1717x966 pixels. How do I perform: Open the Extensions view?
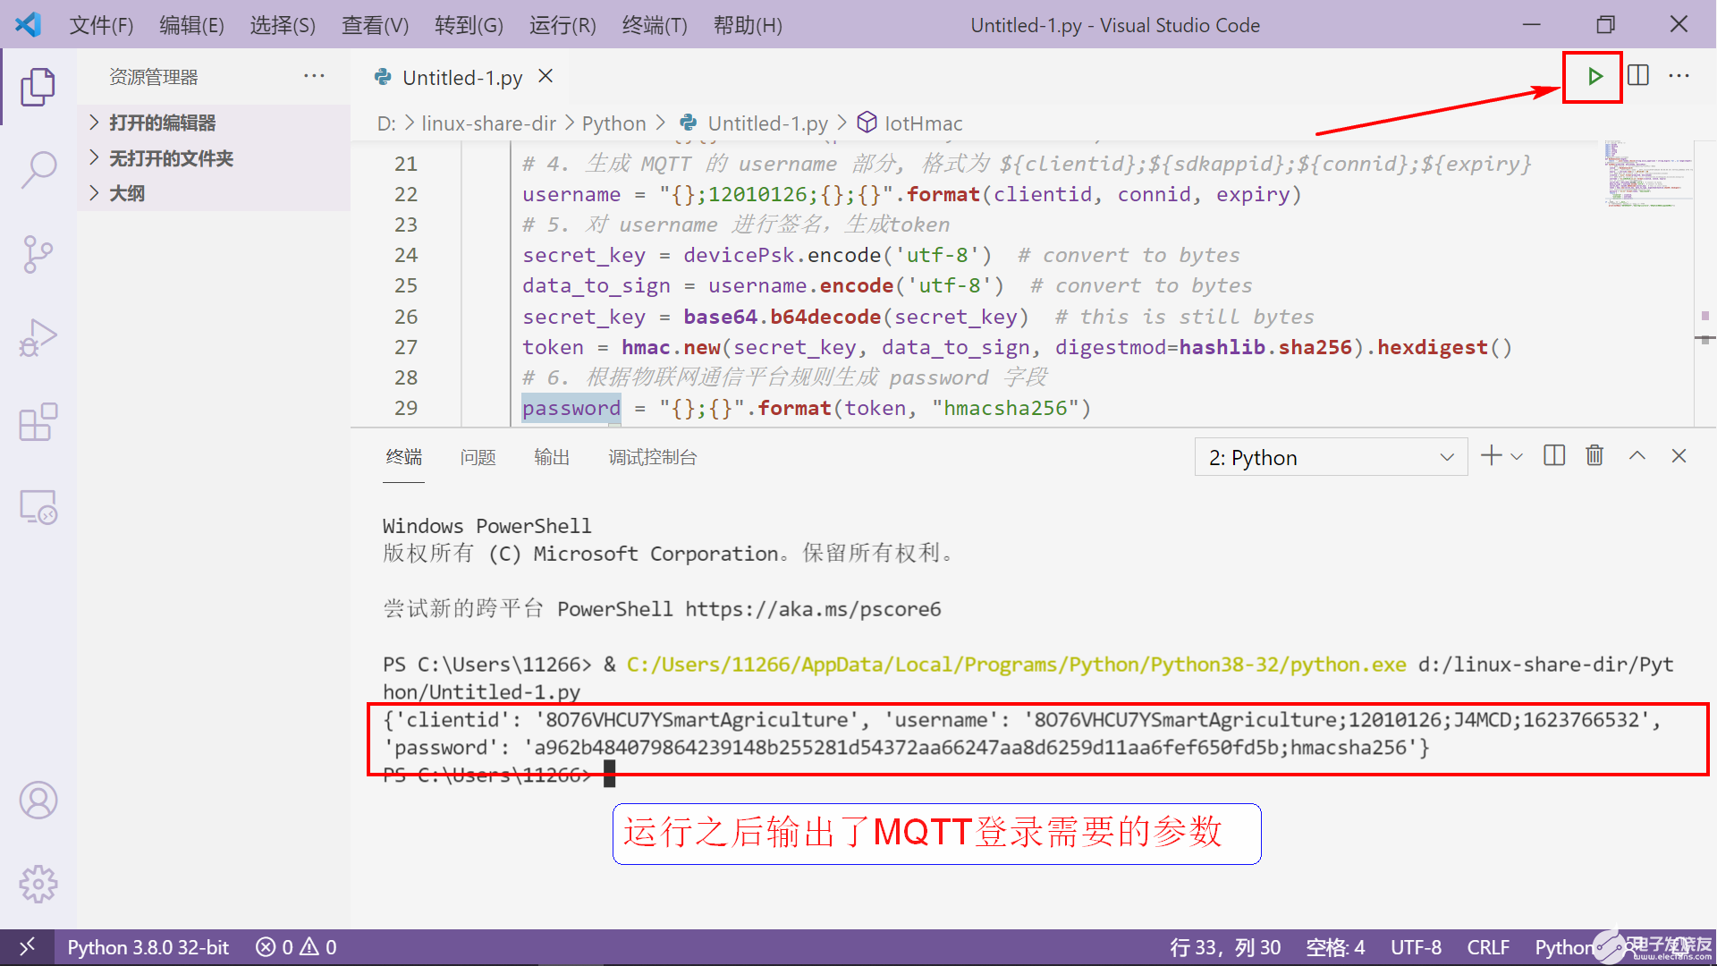point(38,422)
